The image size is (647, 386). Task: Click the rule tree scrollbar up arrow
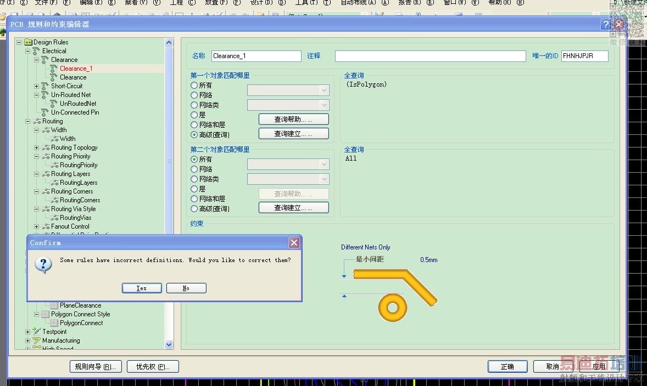click(169, 42)
